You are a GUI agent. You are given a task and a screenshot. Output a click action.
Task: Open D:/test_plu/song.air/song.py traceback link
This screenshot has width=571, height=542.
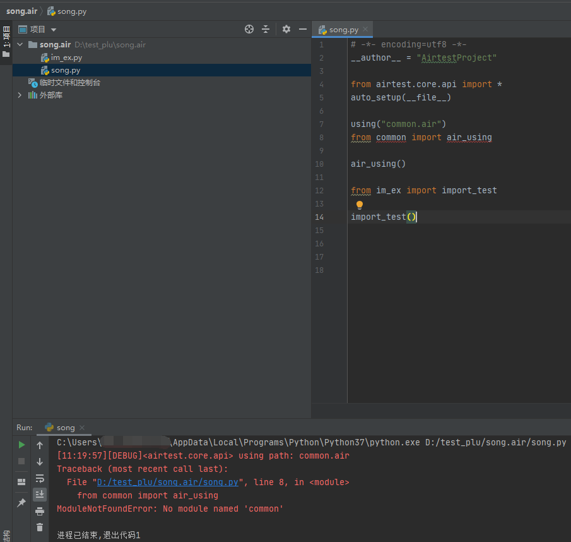167,482
